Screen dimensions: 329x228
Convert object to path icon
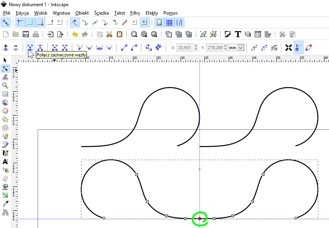pos(149,48)
